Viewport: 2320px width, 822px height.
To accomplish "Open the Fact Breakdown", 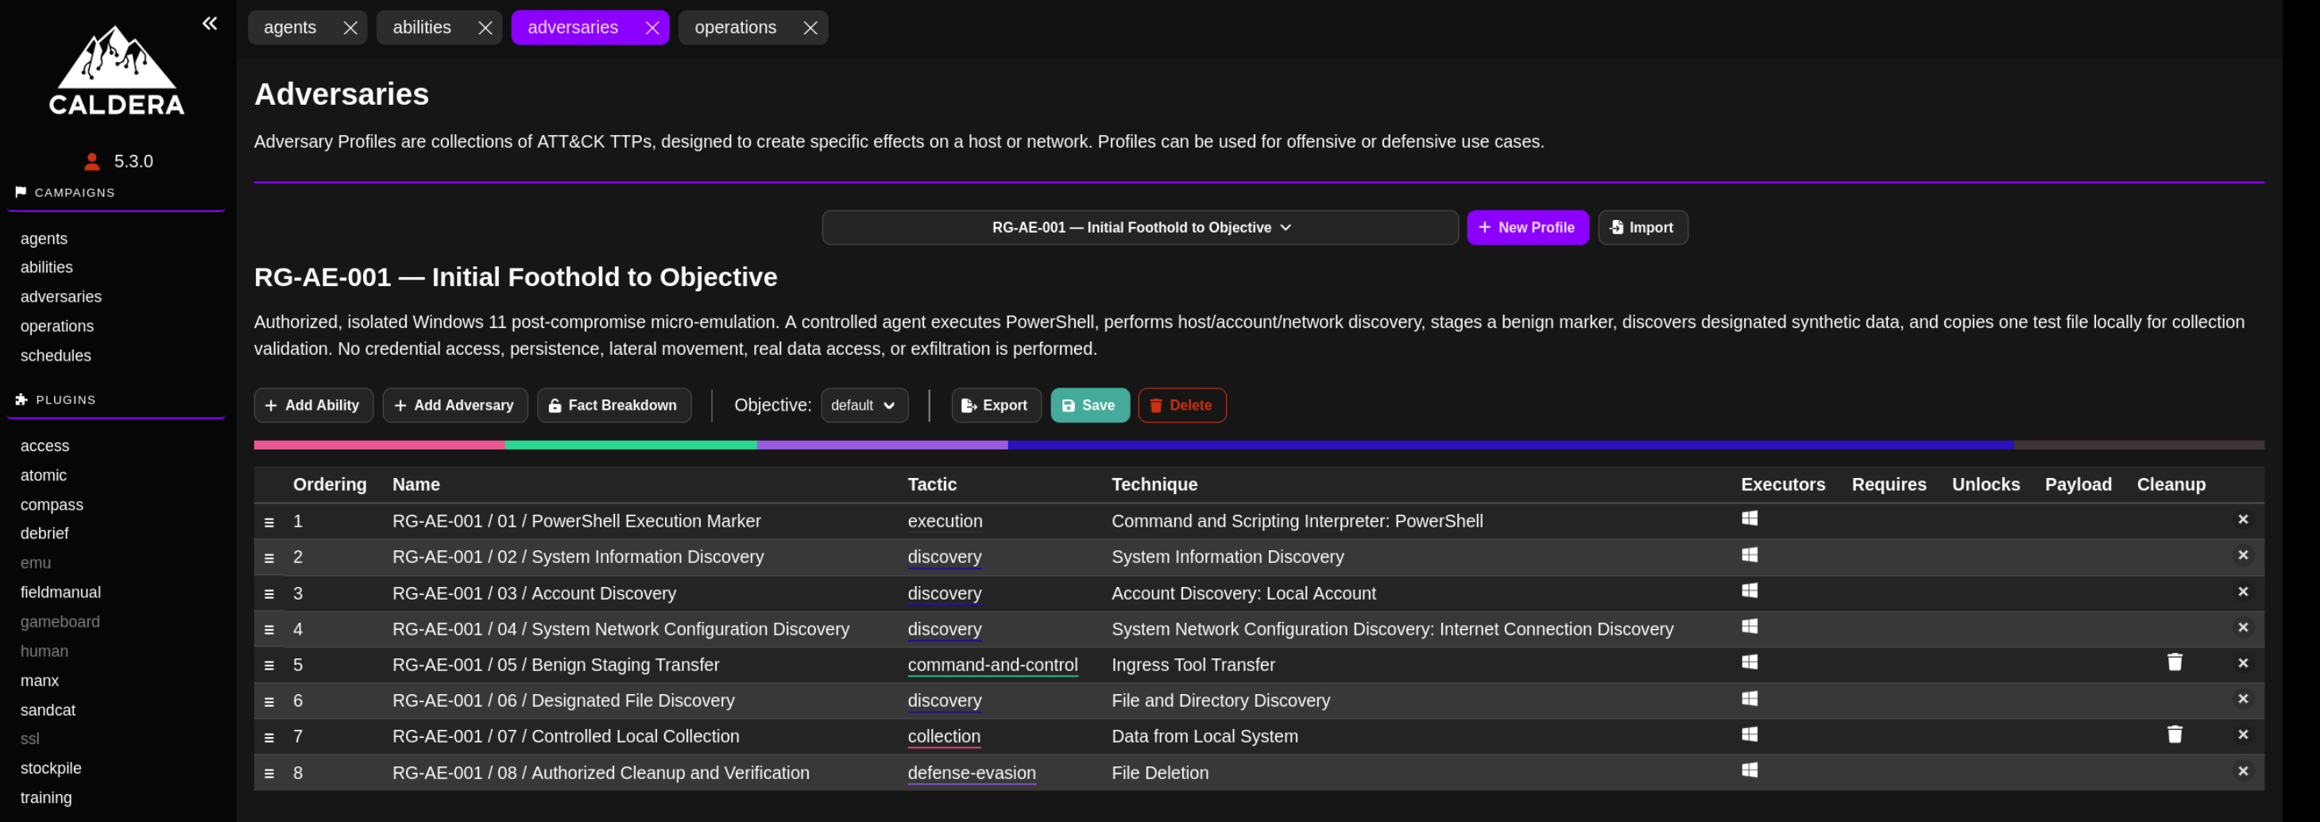I will [x=614, y=405].
